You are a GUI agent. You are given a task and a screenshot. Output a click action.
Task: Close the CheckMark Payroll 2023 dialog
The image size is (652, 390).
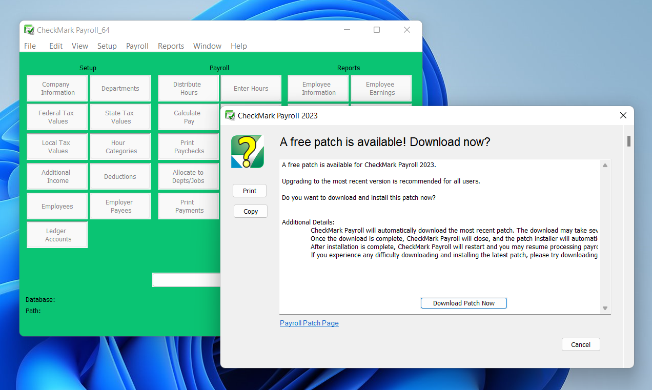point(623,115)
